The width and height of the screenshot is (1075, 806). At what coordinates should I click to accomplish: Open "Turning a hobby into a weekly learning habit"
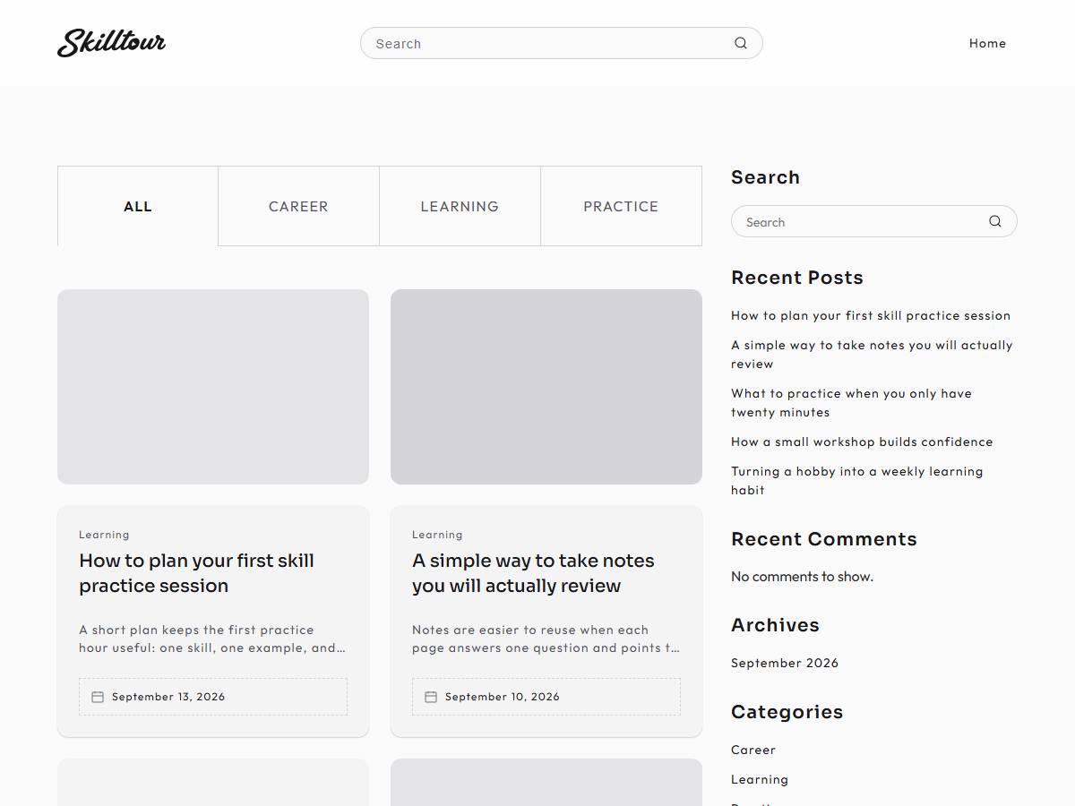[x=857, y=481]
